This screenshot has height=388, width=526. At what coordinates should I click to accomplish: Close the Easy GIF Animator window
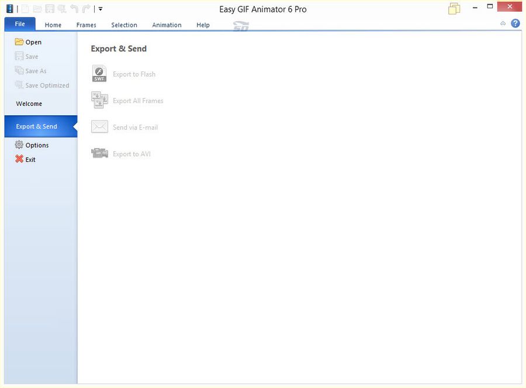510,6
